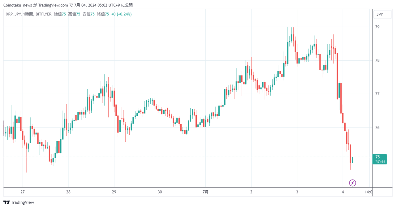Click the current price label 75 on axis
Image resolution: width=396 pixels, height=208 pixels.
(377, 157)
